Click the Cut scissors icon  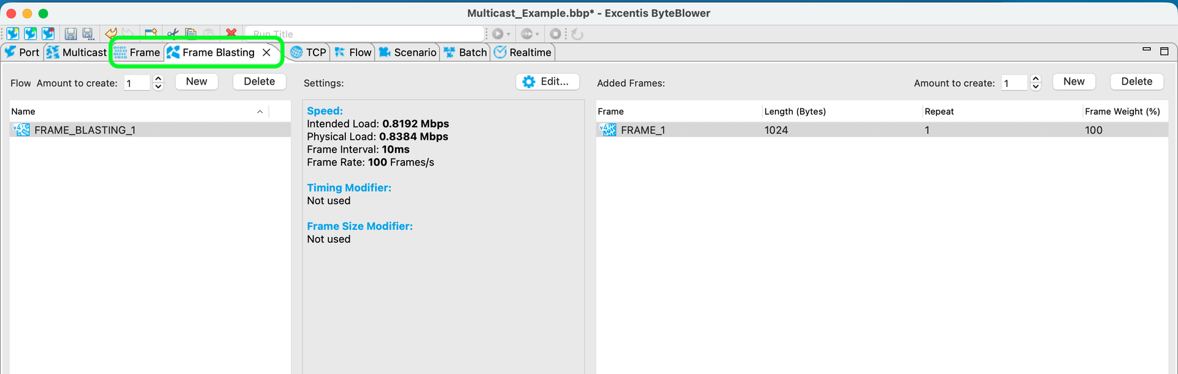click(x=173, y=34)
